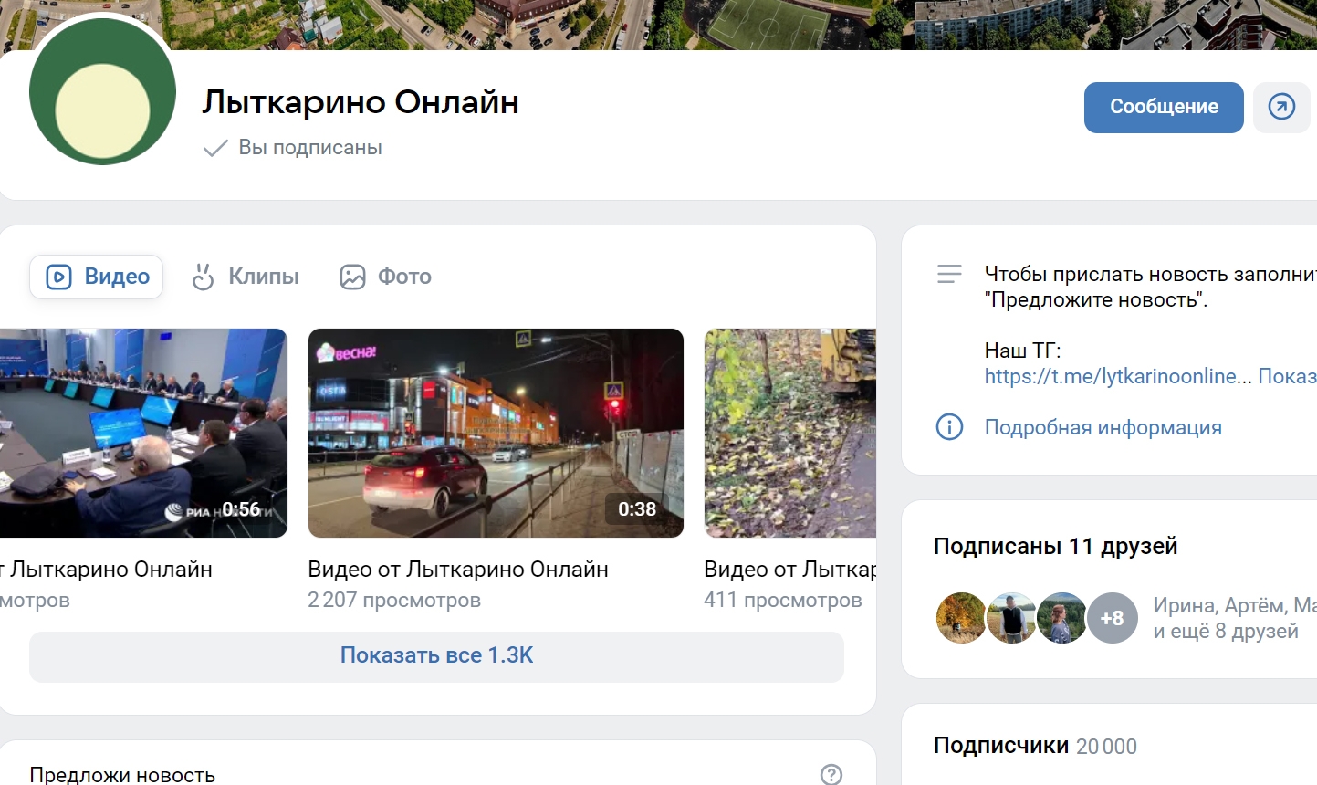Click the help question mark icon
The image size is (1317, 785).
[x=831, y=774]
